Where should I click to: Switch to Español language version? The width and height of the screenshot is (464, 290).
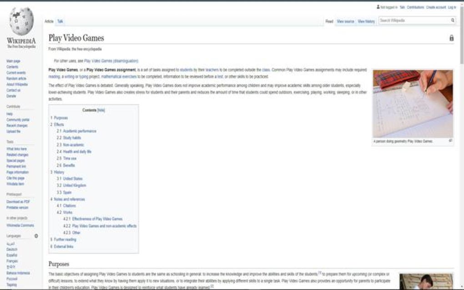tap(12, 255)
